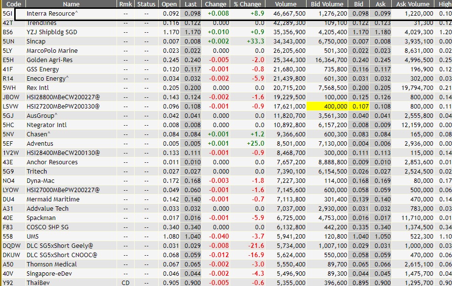This screenshot has height=286, width=452.
Task: Select DLC SG5xShort CNOOC@ name
Action: (x=62, y=255)
